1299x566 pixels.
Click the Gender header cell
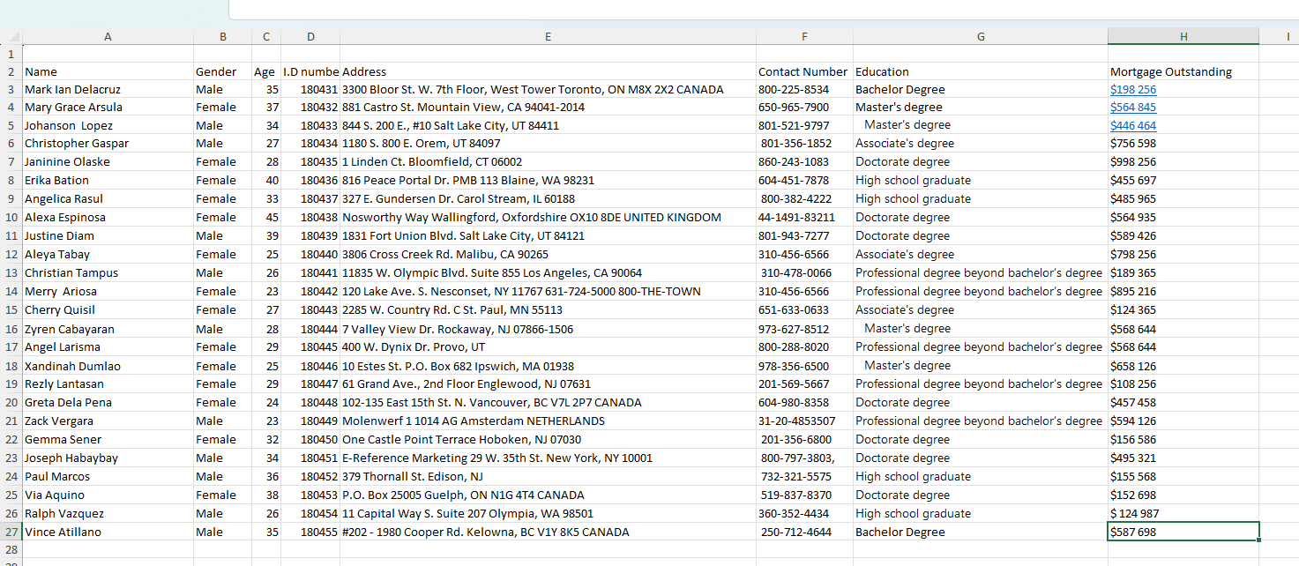point(223,71)
